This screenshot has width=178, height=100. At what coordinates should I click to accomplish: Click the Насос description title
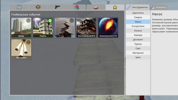[x=157, y=14]
